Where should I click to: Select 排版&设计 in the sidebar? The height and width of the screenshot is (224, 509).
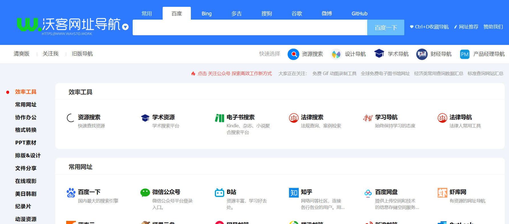pos(28,155)
